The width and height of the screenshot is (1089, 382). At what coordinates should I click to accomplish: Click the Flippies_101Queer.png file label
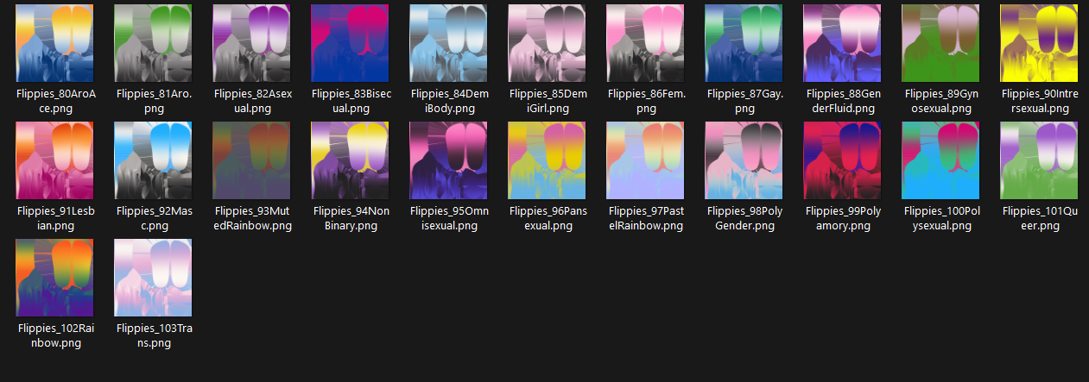coord(1040,218)
